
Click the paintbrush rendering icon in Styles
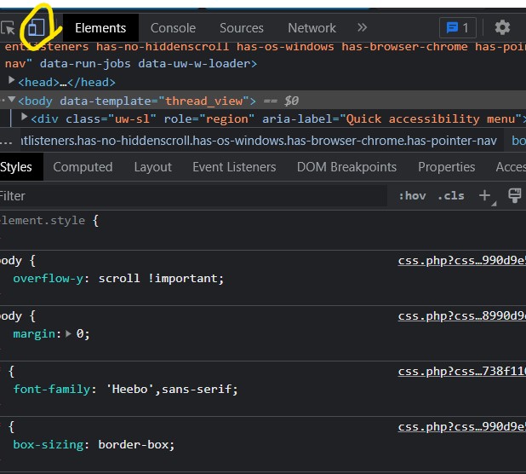point(514,195)
